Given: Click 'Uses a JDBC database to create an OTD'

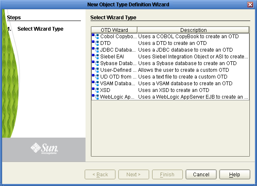Looking at the screenshot, I should 185,50.
